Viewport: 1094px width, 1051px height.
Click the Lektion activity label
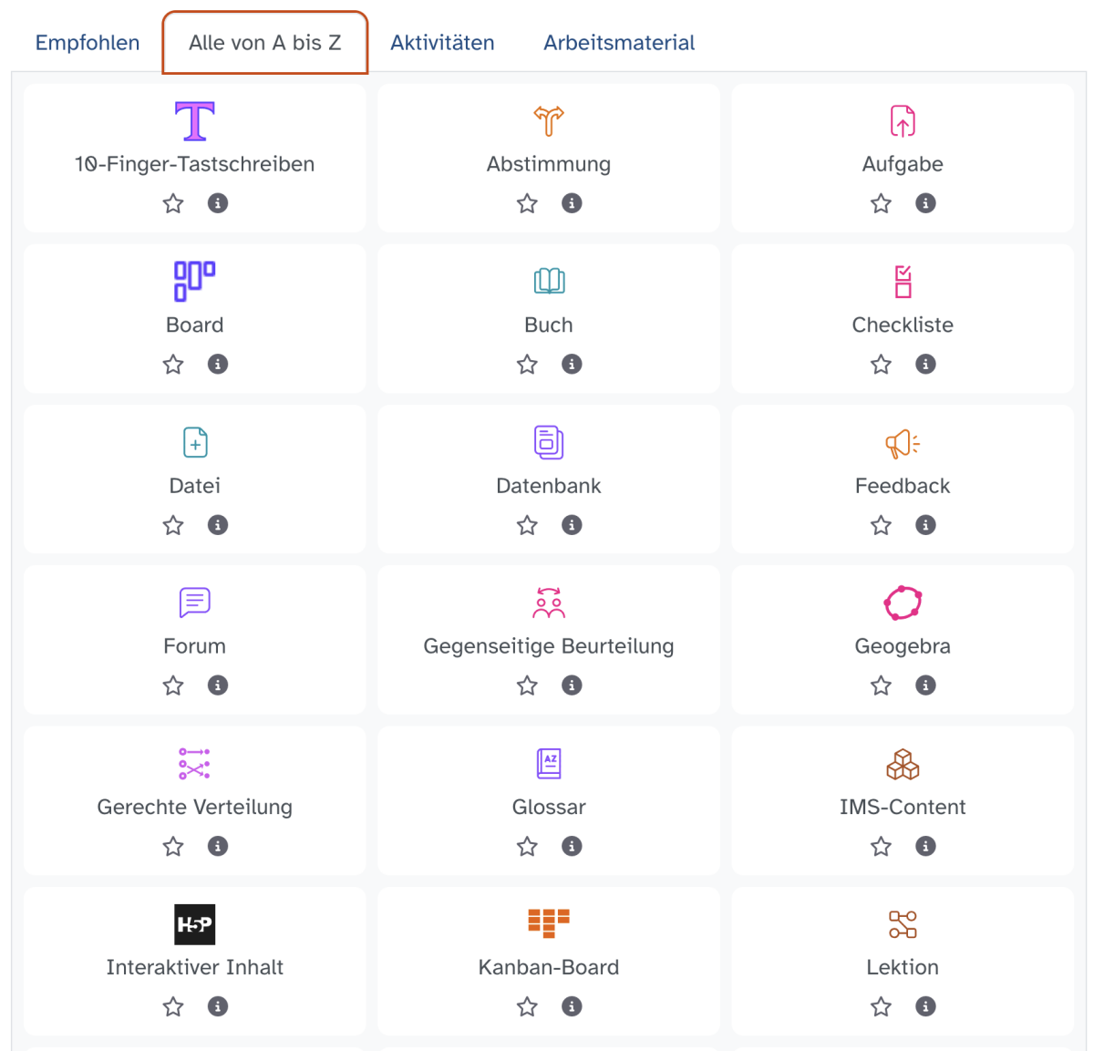pyautogui.click(x=903, y=967)
